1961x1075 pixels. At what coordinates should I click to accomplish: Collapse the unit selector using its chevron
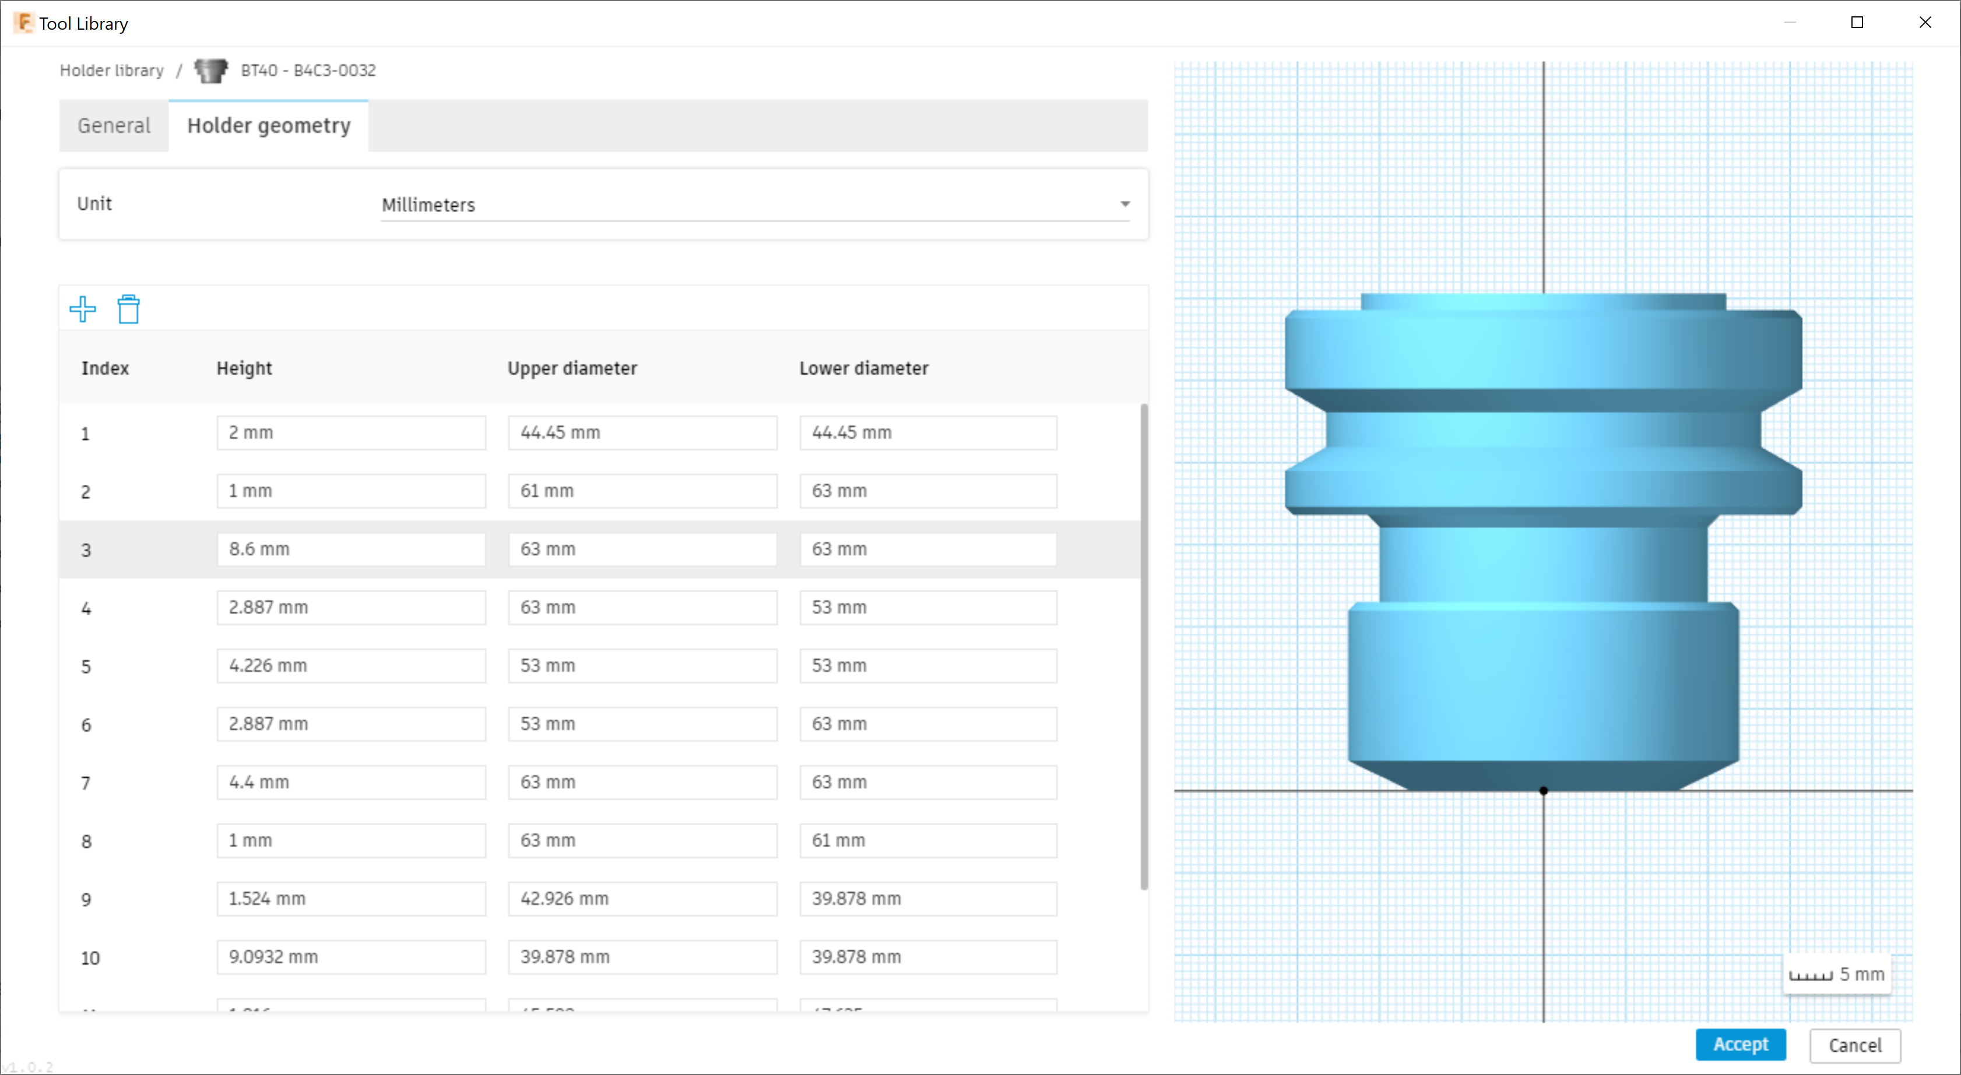coord(1124,204)
